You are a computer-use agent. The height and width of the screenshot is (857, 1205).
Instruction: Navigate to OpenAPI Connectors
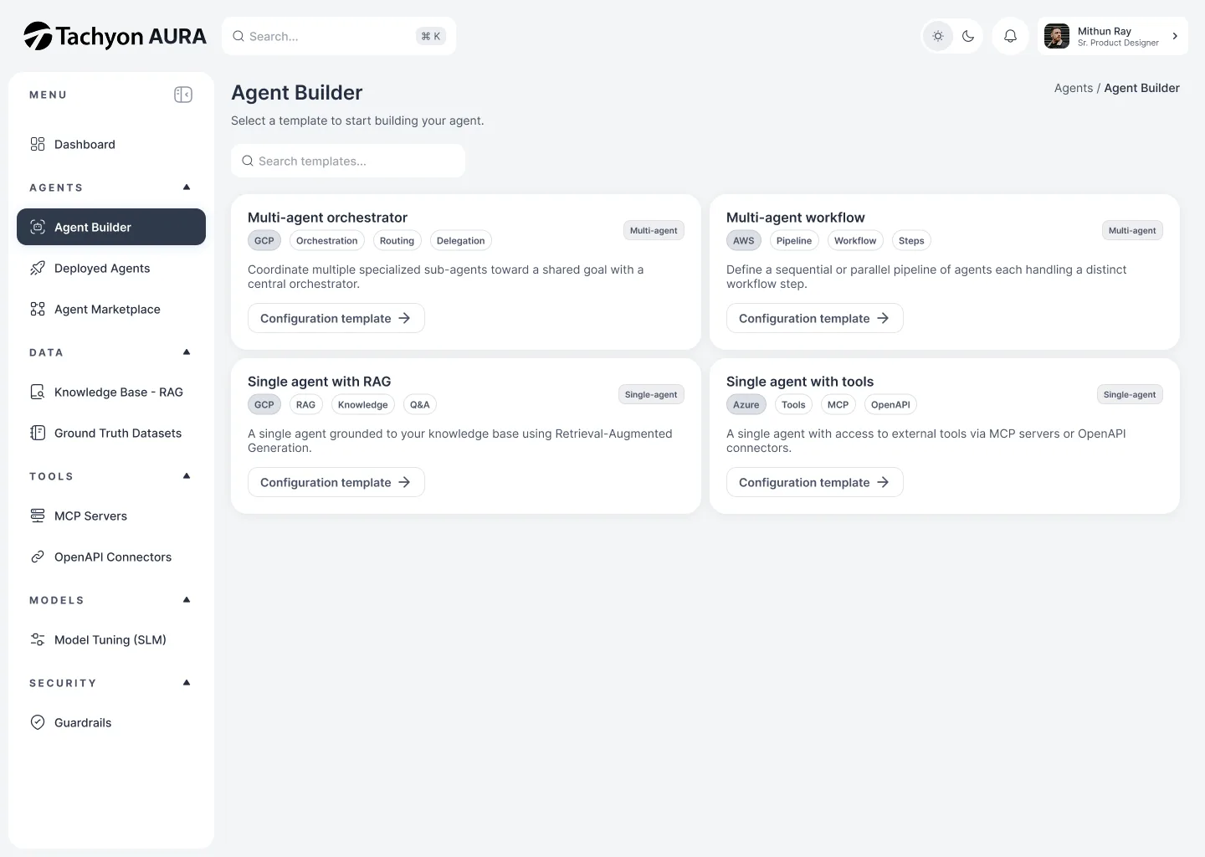[111, 557]
